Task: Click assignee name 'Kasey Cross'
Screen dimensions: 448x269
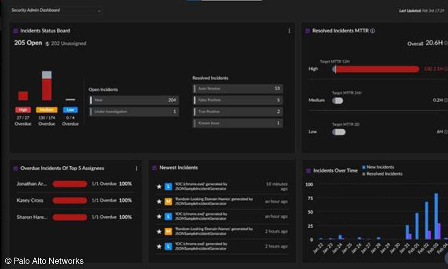Action: (30, 201)
